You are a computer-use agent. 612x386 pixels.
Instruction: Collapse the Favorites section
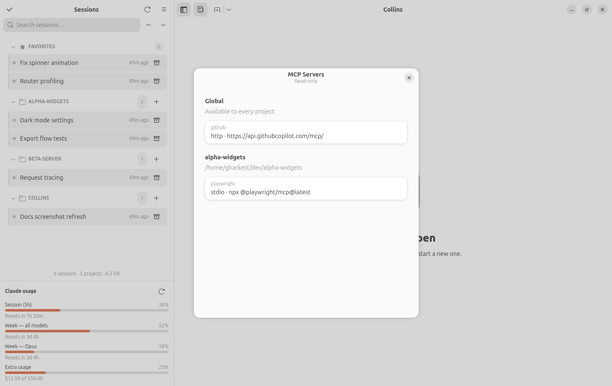(13, 47)
